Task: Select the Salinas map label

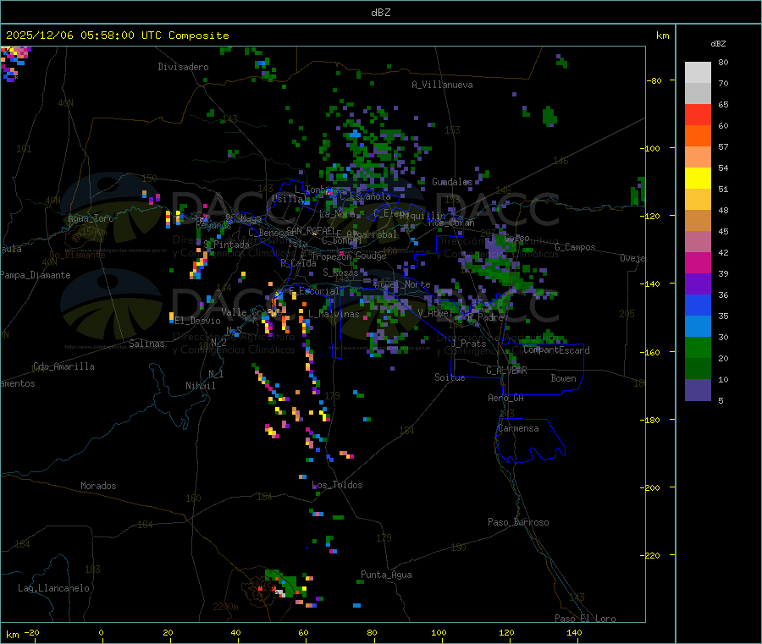Action: click(x=146, y=344)
